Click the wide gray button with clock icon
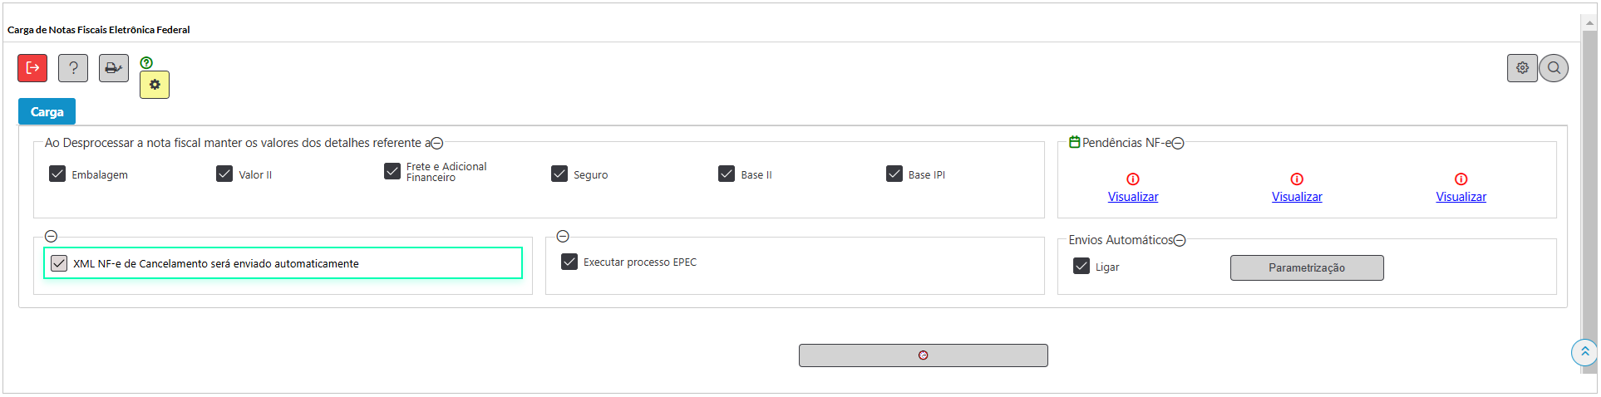Image resolution: width=1601 pixels, height=397 pixels. 923,355
